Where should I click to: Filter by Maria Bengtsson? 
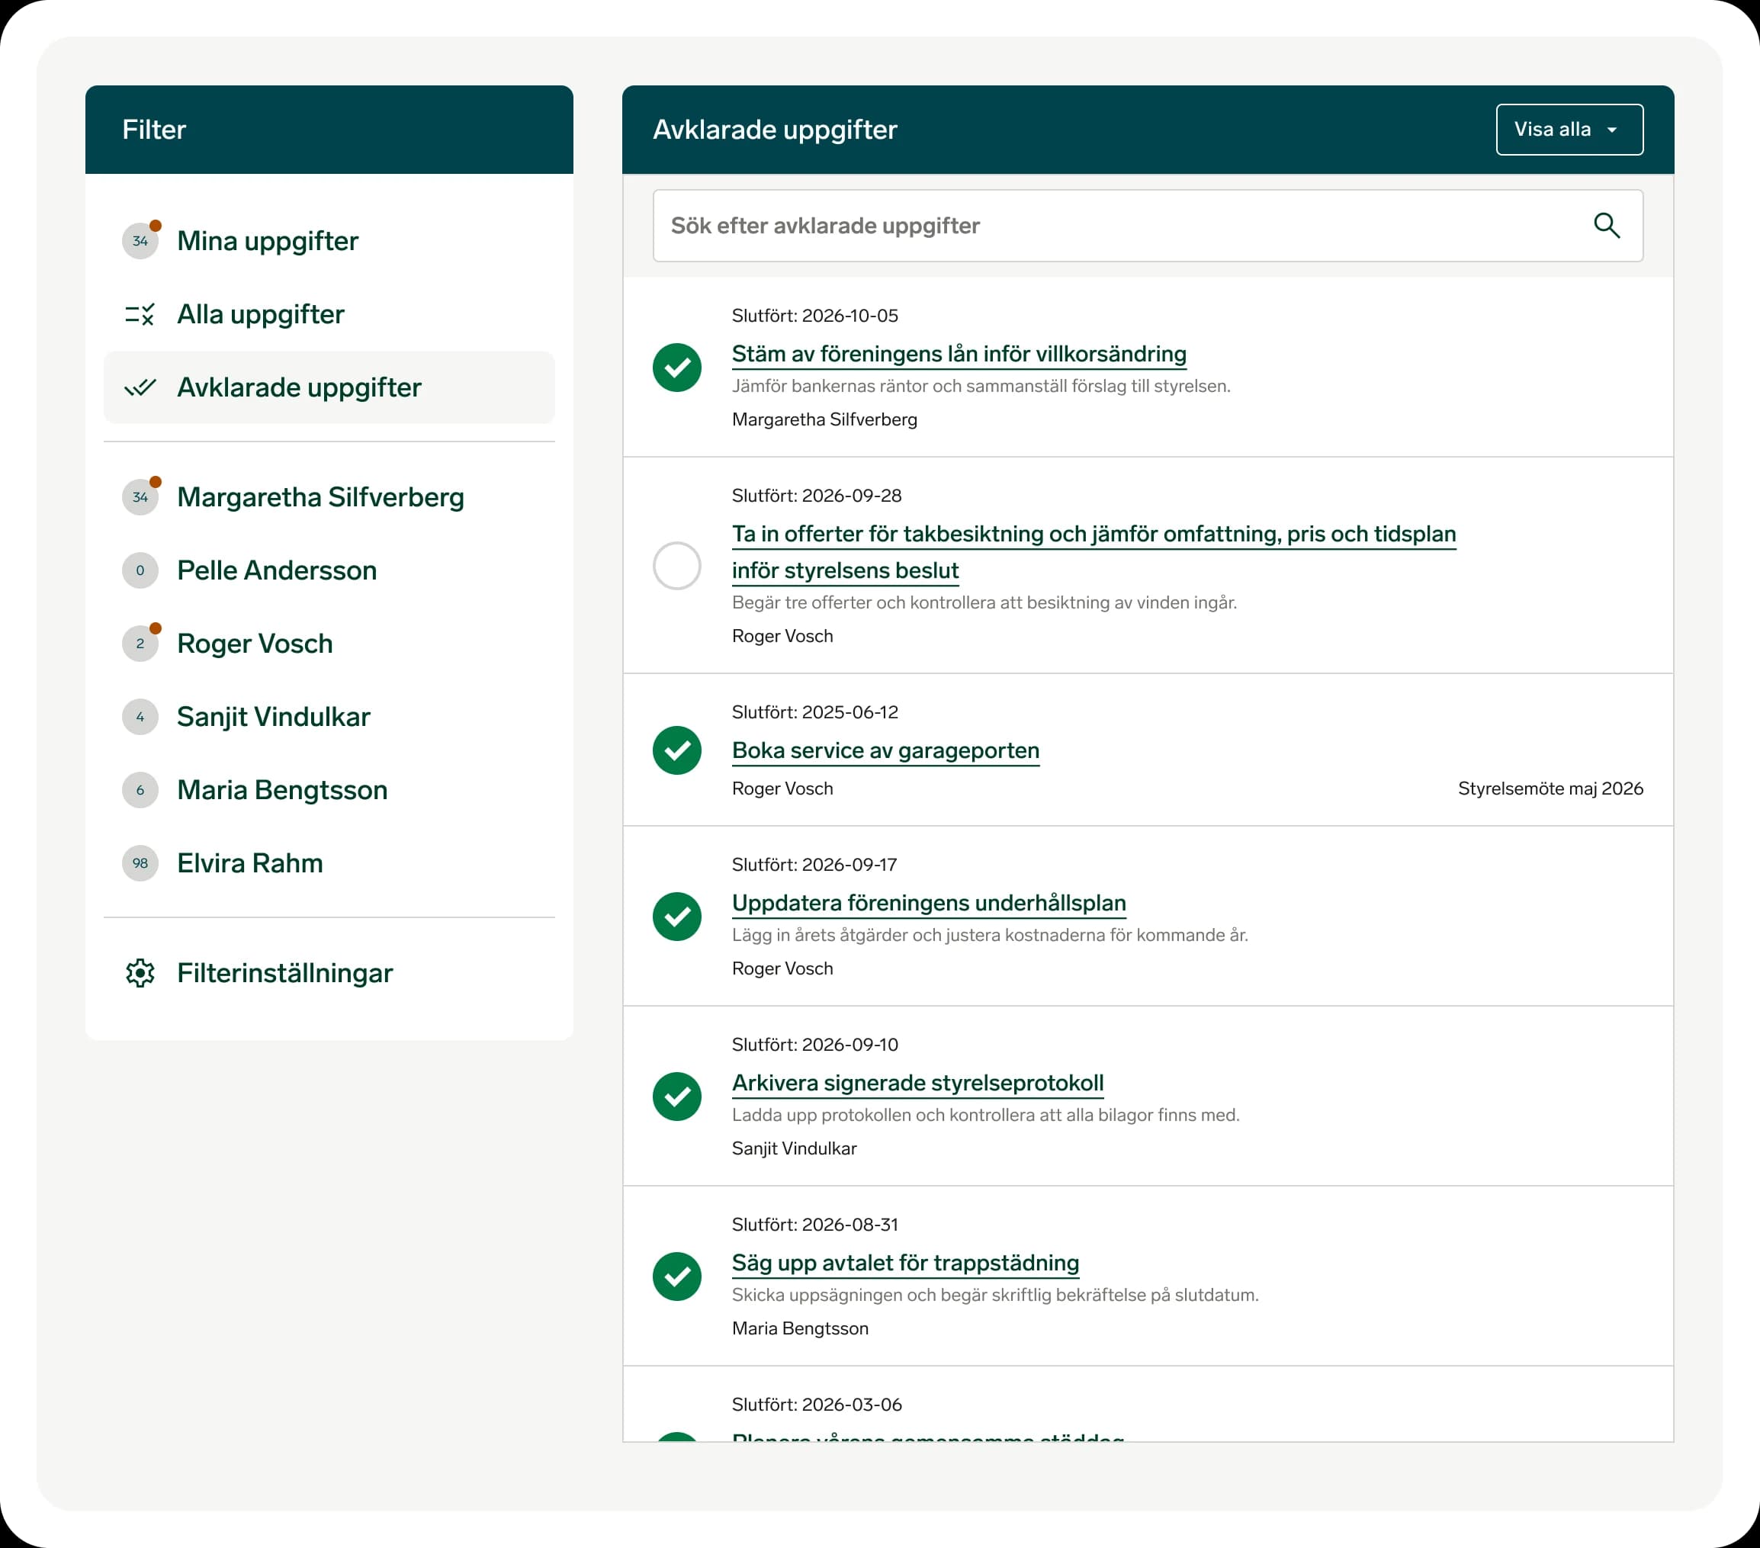329,789
